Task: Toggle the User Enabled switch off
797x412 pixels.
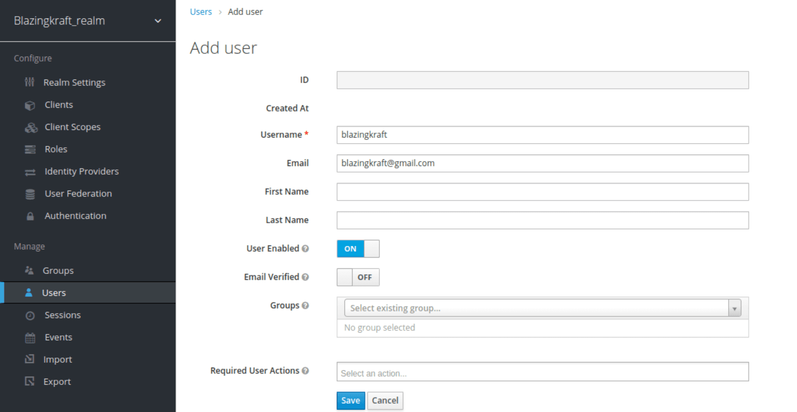Action: pos(358,249)
